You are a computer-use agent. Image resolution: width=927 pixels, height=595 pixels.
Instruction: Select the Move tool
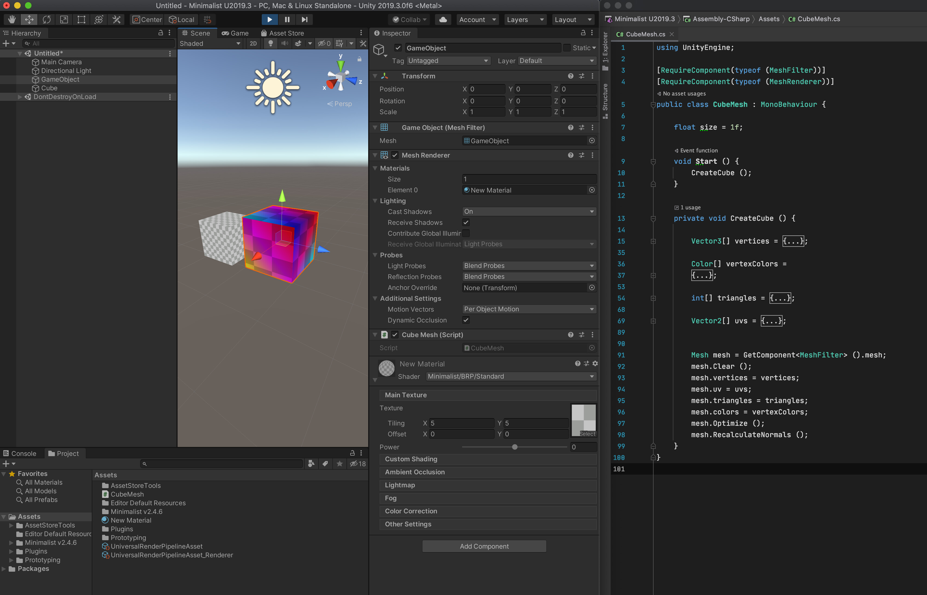click(29, 19)
